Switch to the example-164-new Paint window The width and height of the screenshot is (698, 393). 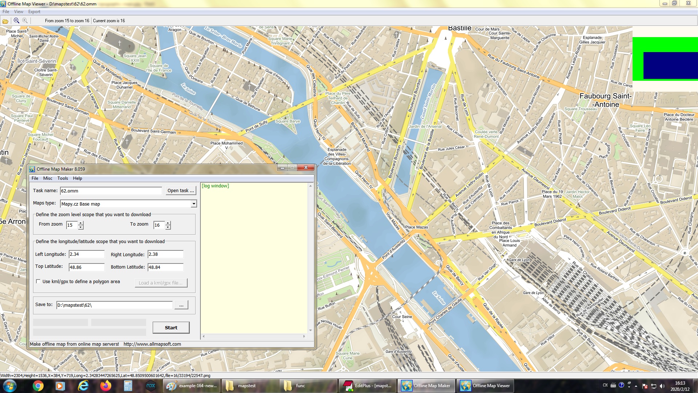pos(192,386)
